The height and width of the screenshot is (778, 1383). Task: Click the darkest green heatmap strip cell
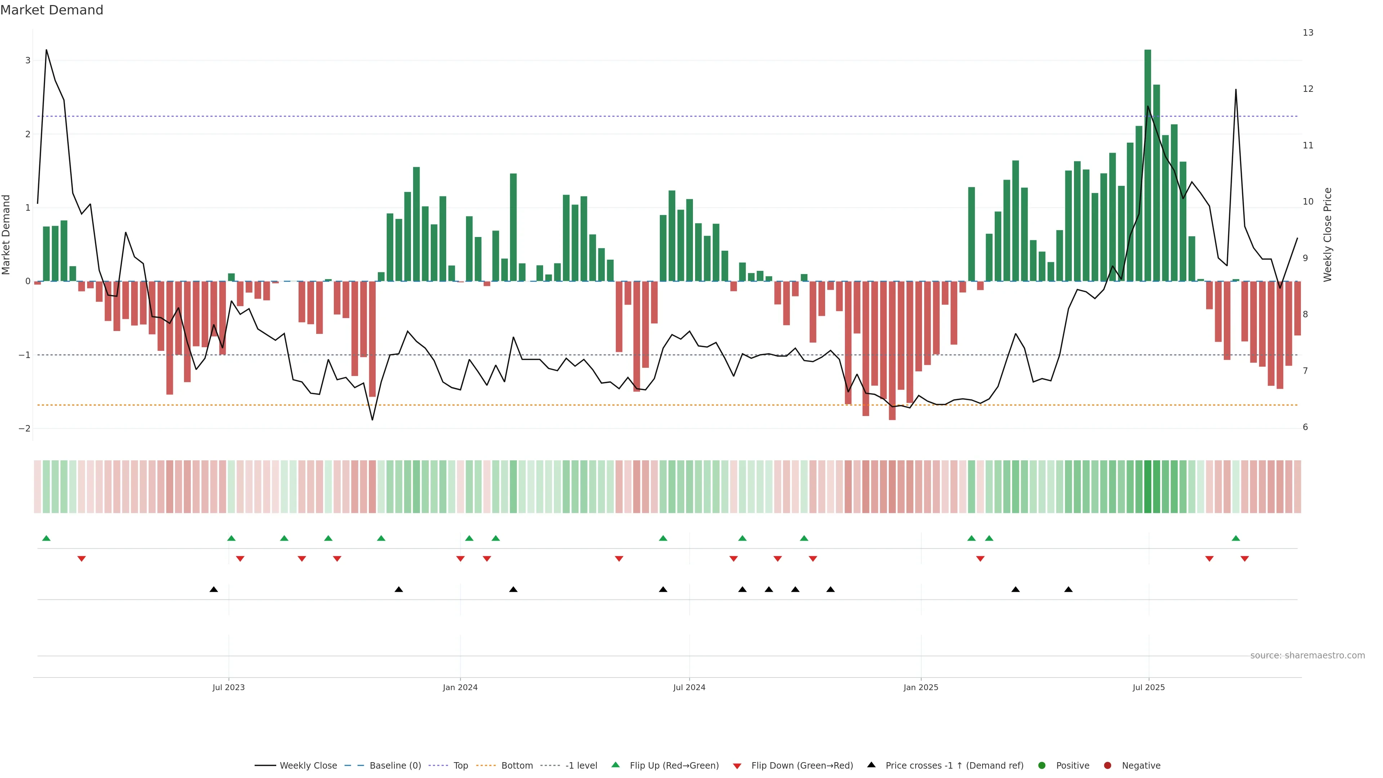click(1148, 487)
